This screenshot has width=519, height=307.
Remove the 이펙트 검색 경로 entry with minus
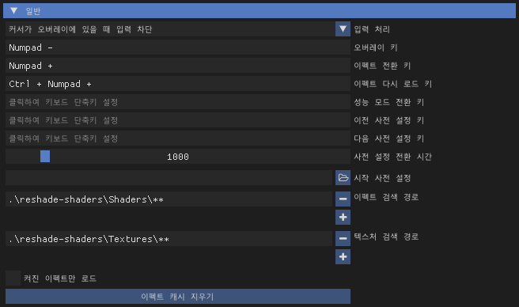(343, 199)
